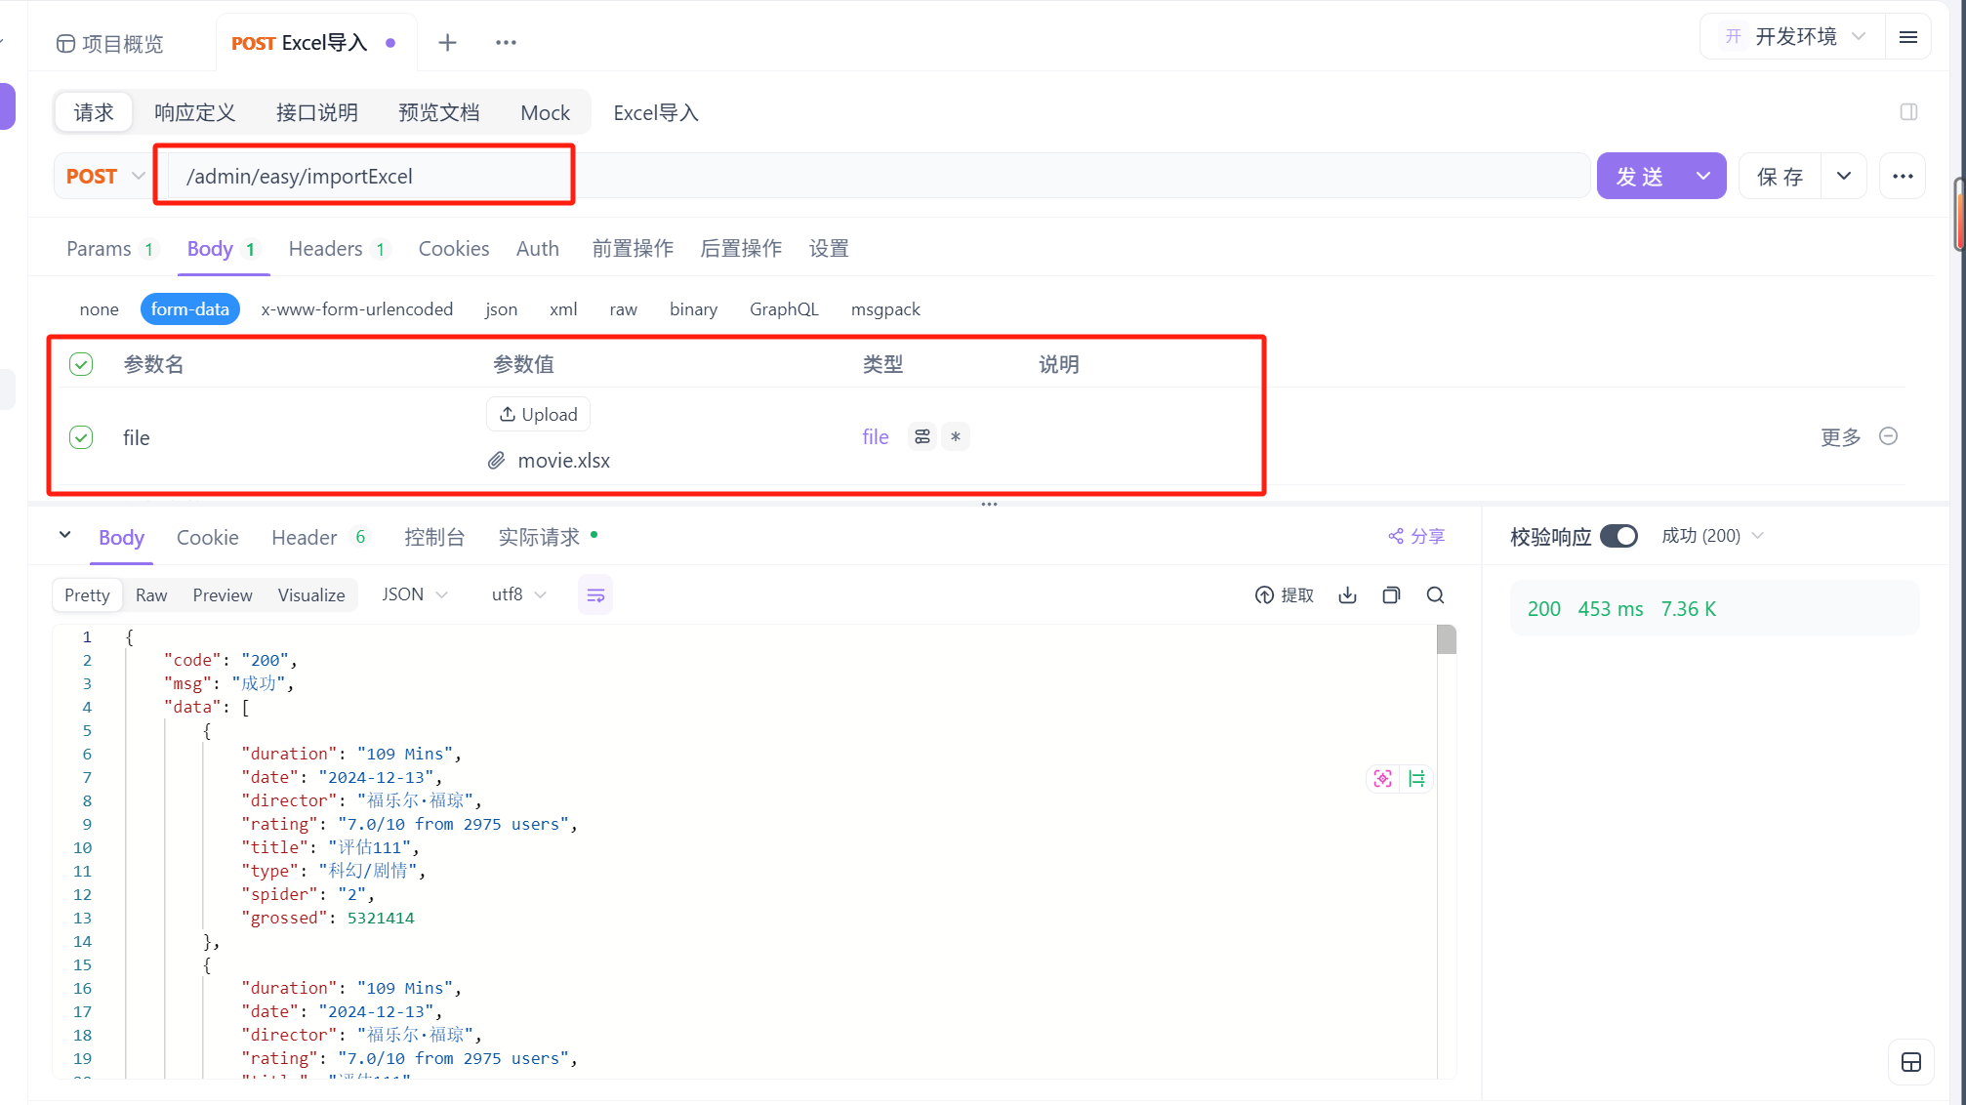Click the download response icon
1966x1105 pixels.
[1347, 595]
